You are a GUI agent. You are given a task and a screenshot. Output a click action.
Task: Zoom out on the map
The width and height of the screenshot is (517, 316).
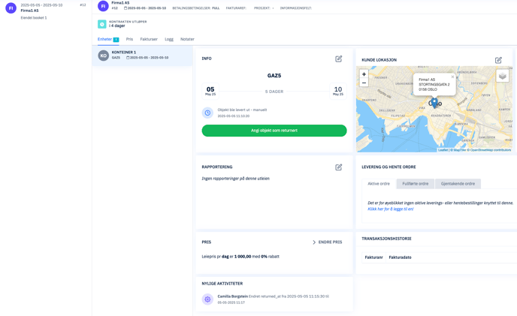(x=364, y=83)
